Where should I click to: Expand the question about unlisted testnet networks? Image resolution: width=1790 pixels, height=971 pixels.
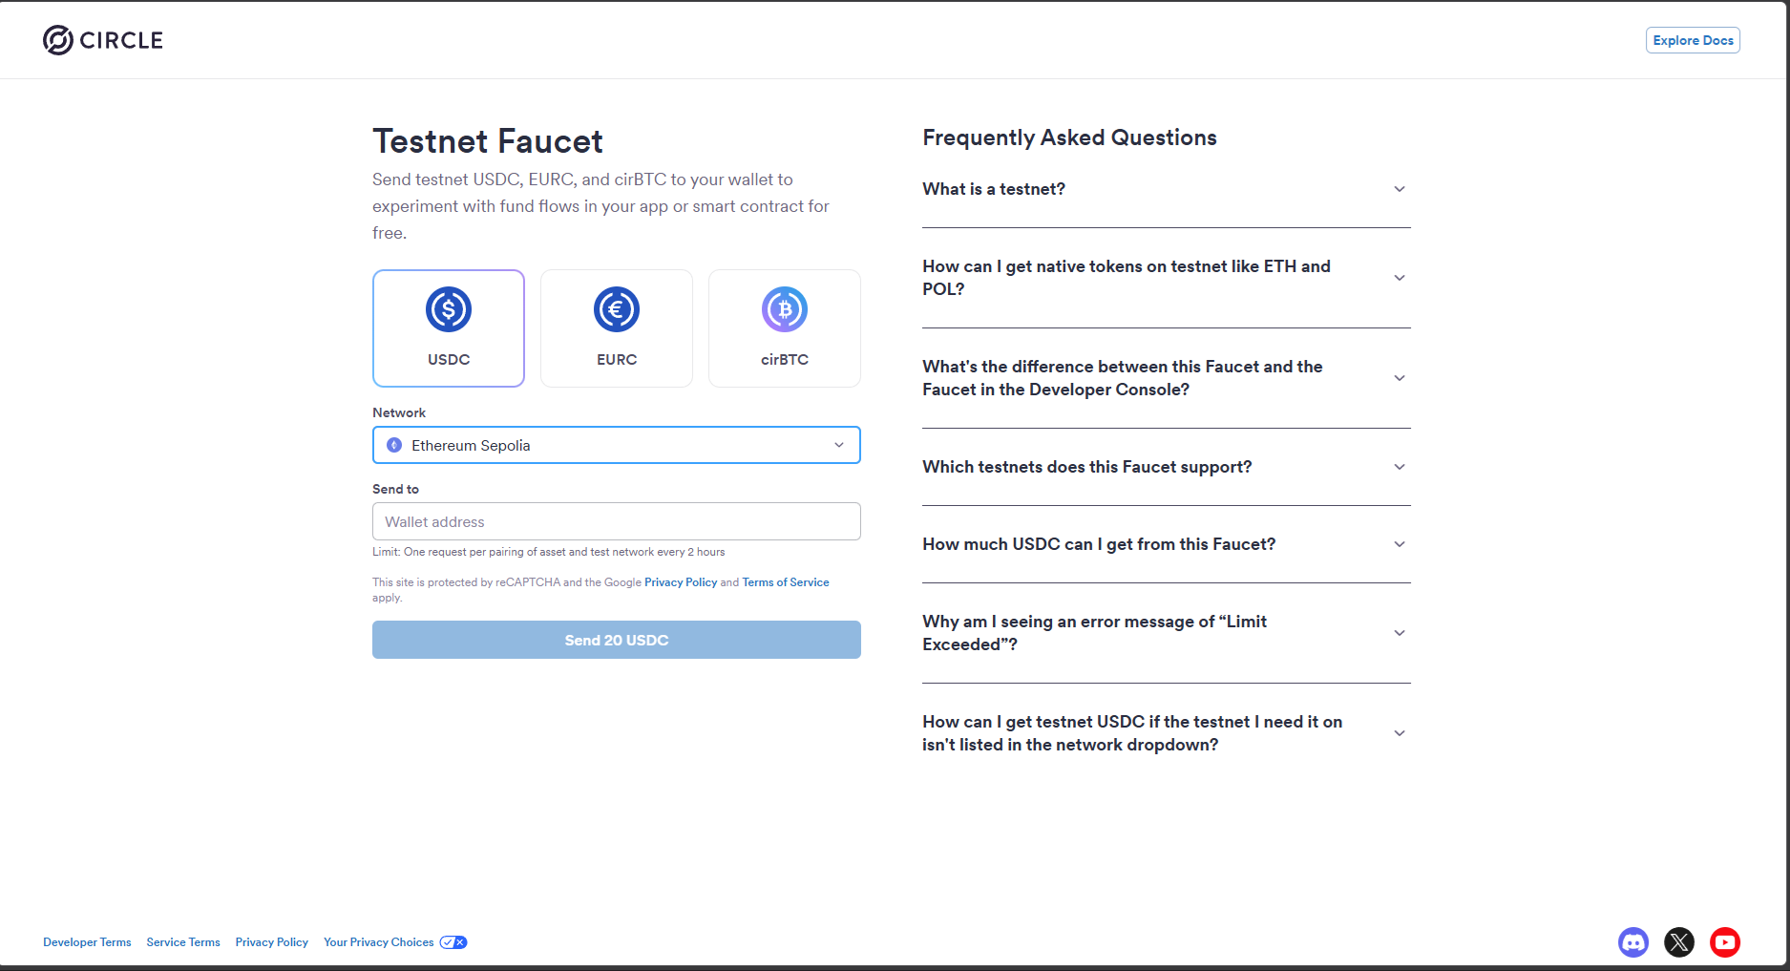click(1167, 733)
